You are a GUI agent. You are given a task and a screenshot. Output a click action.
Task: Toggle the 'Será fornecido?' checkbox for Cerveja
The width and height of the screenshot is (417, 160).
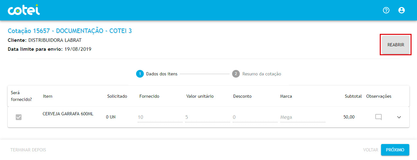pos(19,117)
